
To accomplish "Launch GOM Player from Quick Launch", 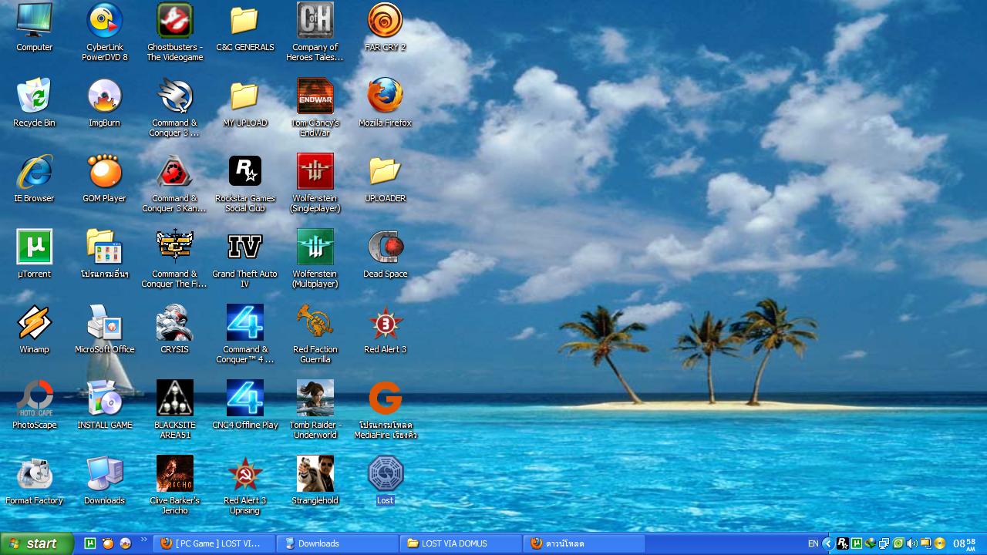I will [108, 543].
